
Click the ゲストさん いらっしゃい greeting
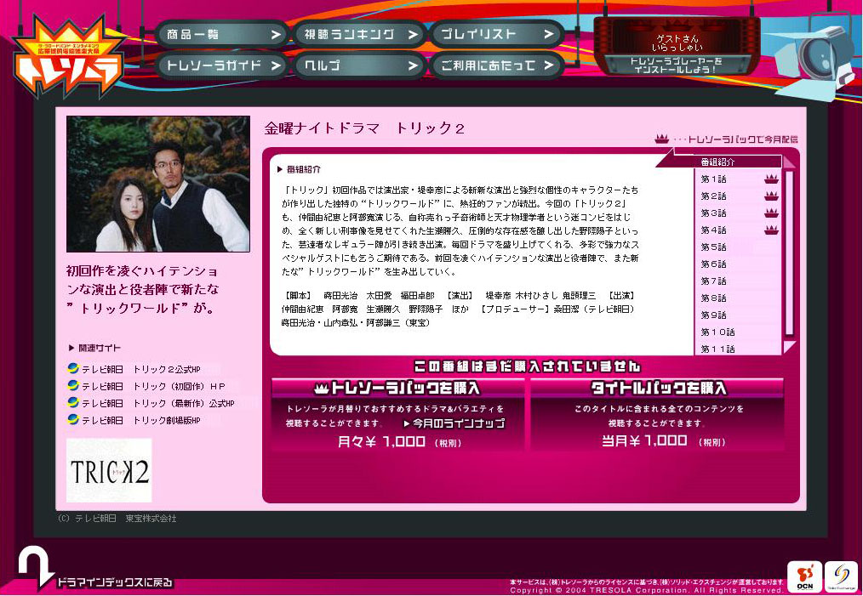pyautogui.click(x=677, y=43)
